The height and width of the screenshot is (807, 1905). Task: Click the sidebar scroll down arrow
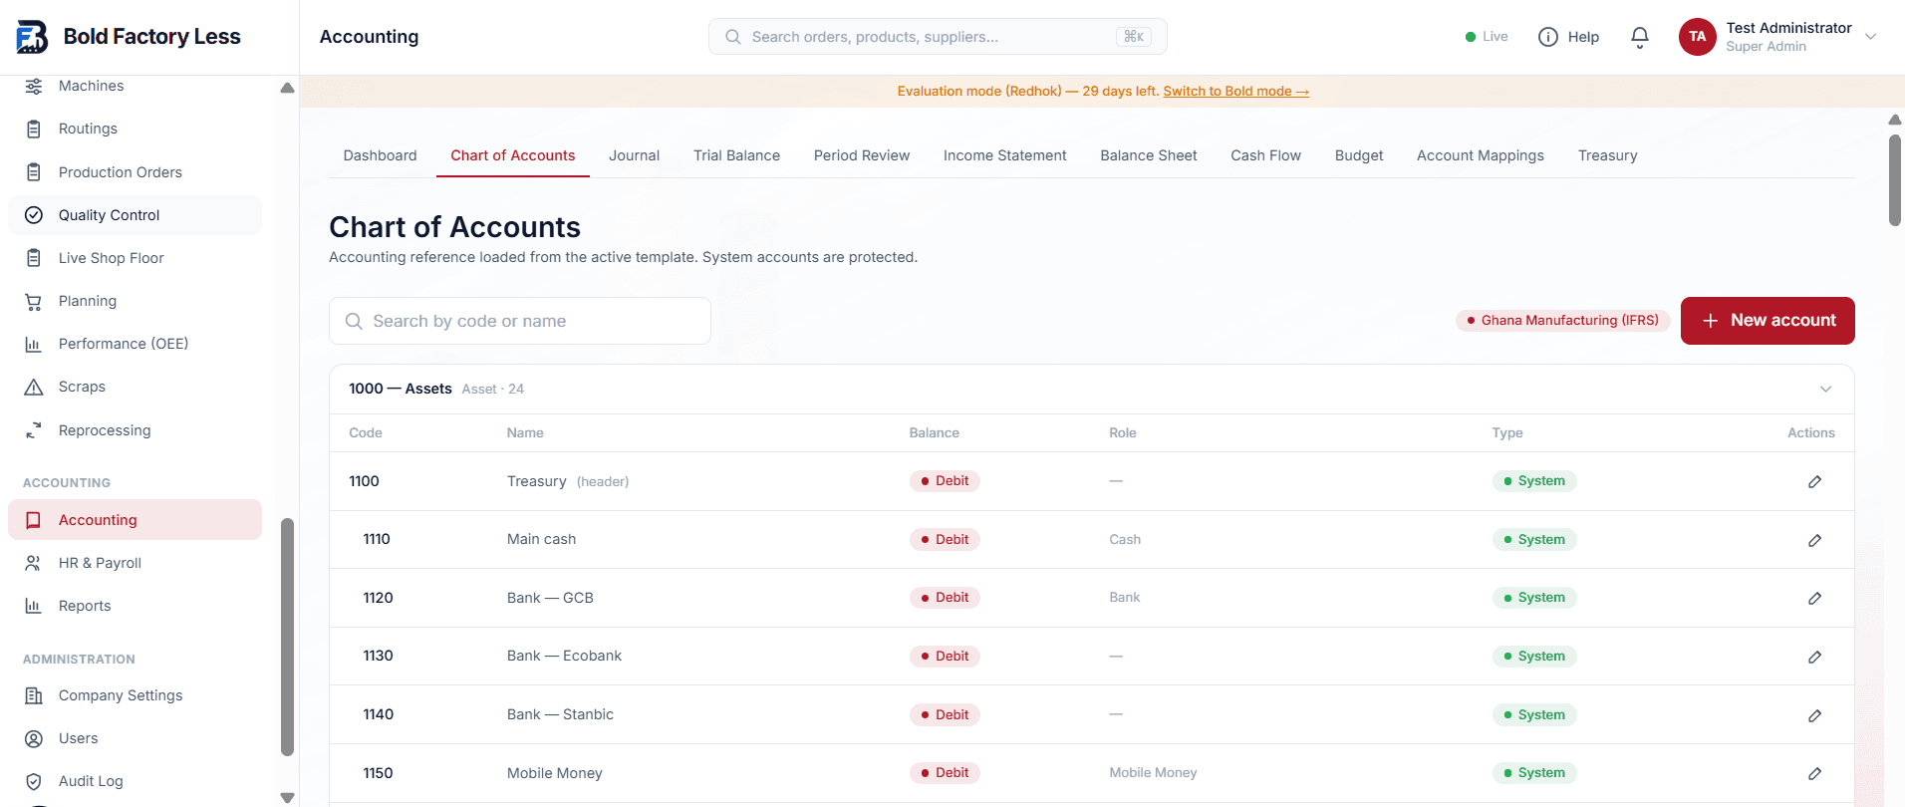287,797
